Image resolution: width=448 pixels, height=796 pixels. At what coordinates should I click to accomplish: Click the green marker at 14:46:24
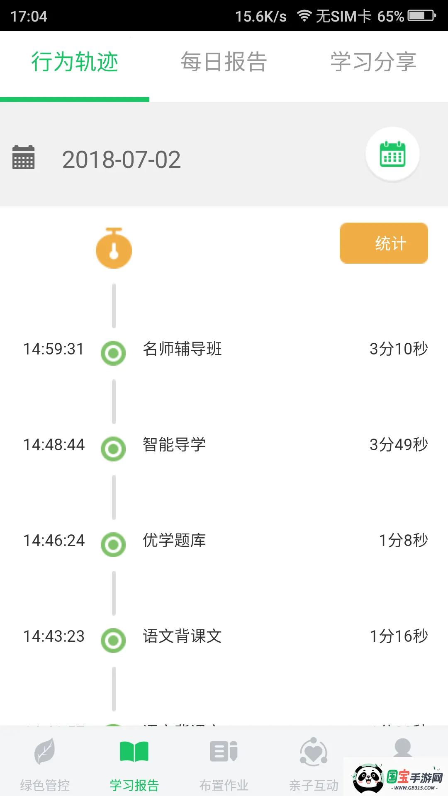113,544
